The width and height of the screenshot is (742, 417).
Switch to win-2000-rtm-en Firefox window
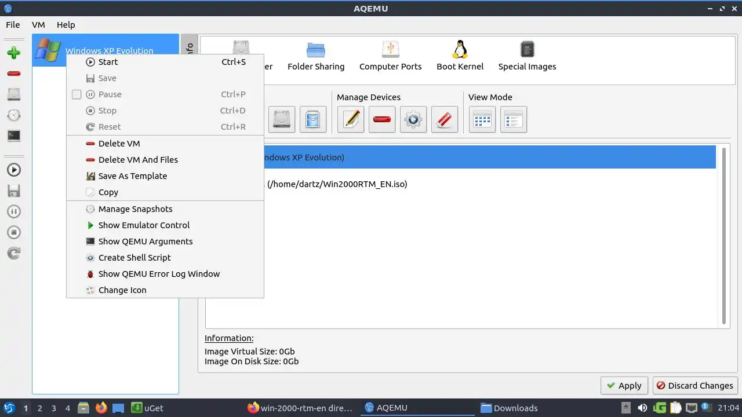coord(300,408)
